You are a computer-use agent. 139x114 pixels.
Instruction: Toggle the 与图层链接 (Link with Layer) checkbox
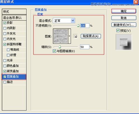click(x=54, y=51)
